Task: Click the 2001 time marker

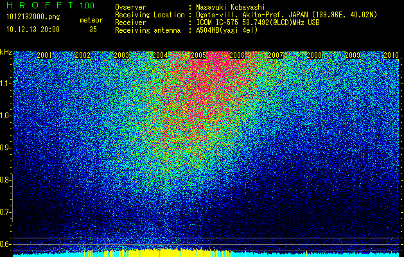Action: click(x=44, y=55)
